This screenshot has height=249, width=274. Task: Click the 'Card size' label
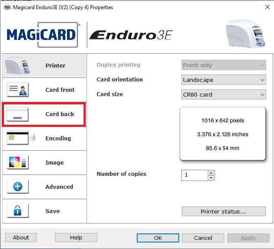click(110, 94)
